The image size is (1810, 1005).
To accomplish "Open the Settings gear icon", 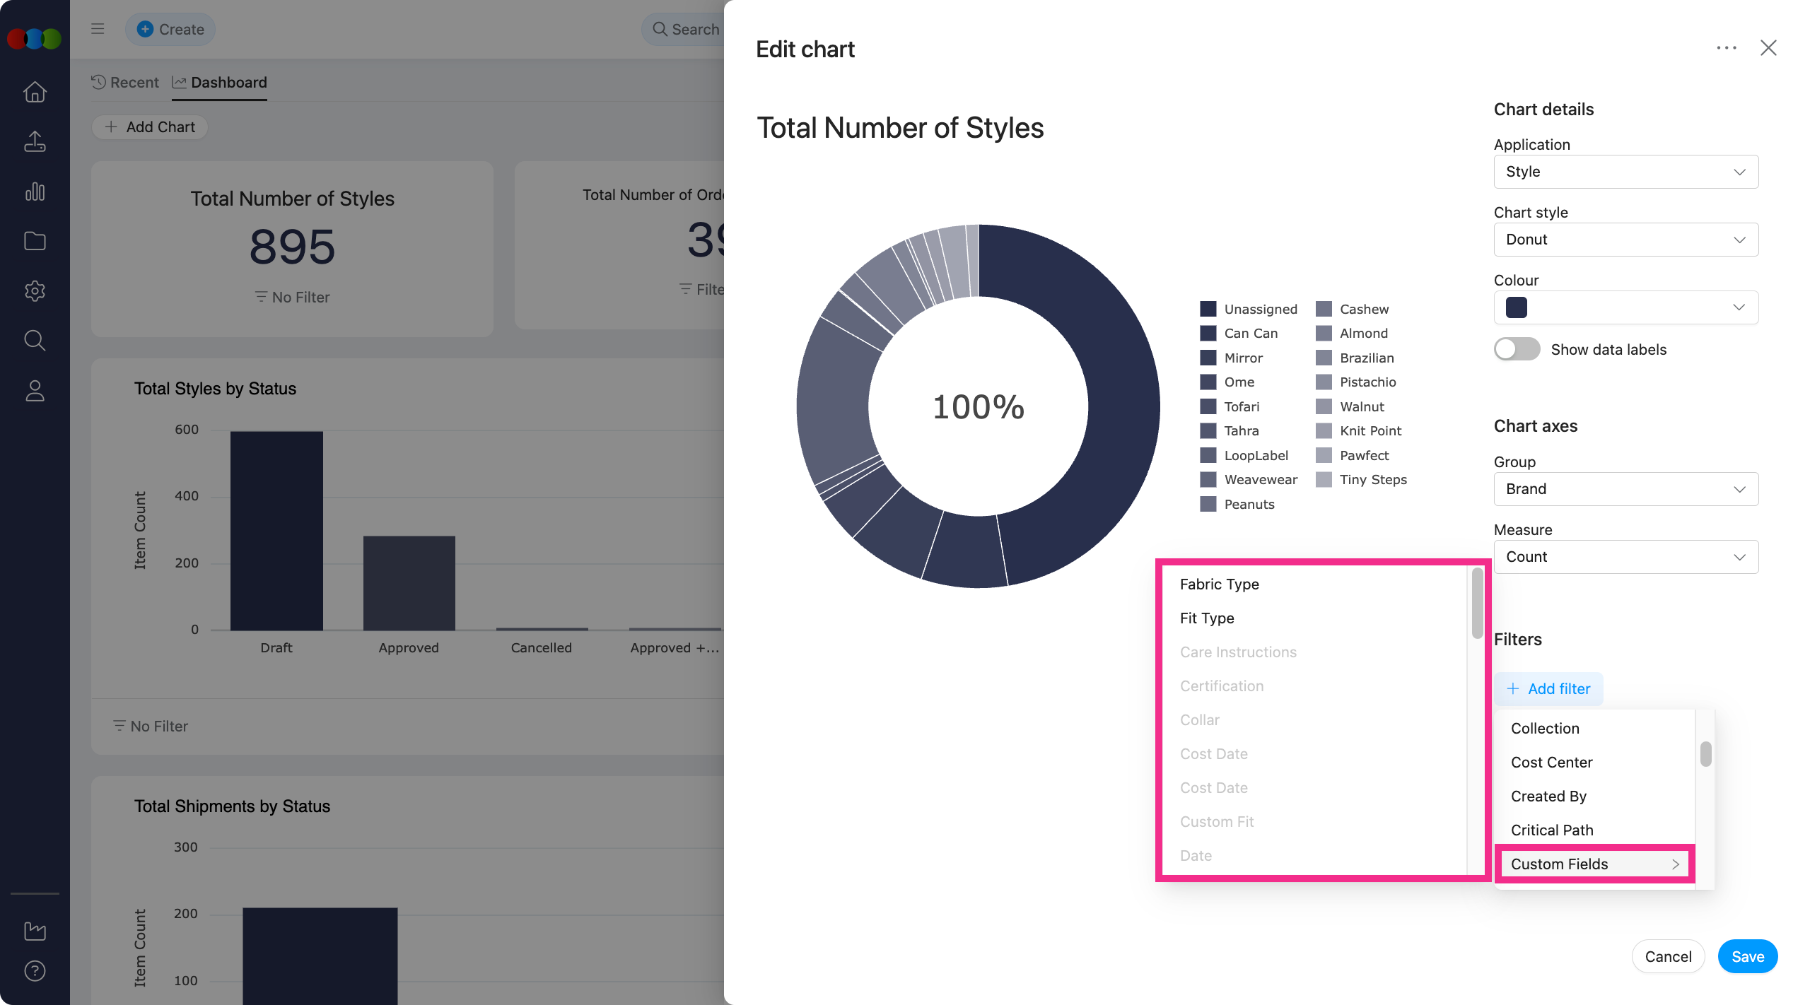I will (34, 290).
